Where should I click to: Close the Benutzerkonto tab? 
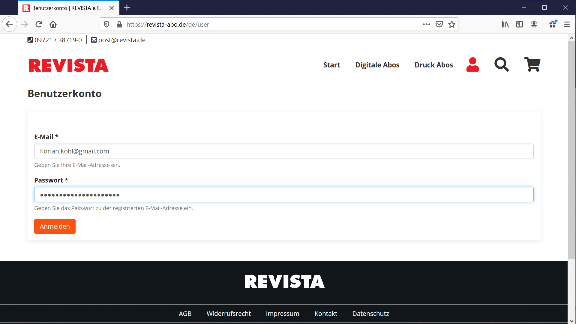tap(112, 8)
